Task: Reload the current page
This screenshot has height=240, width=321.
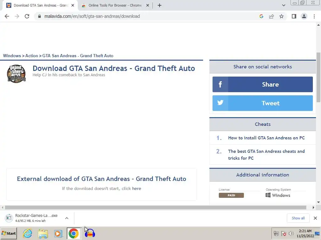Action: pos(27,16)
